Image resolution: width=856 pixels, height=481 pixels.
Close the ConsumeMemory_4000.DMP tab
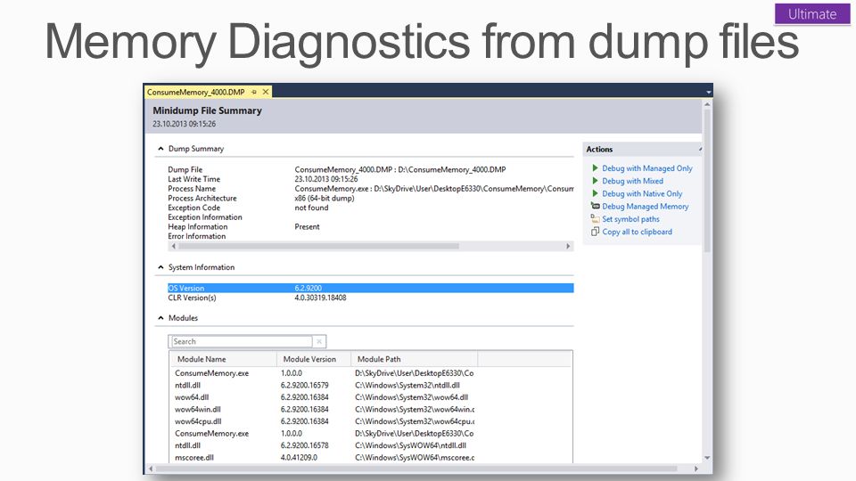point(266,92)
